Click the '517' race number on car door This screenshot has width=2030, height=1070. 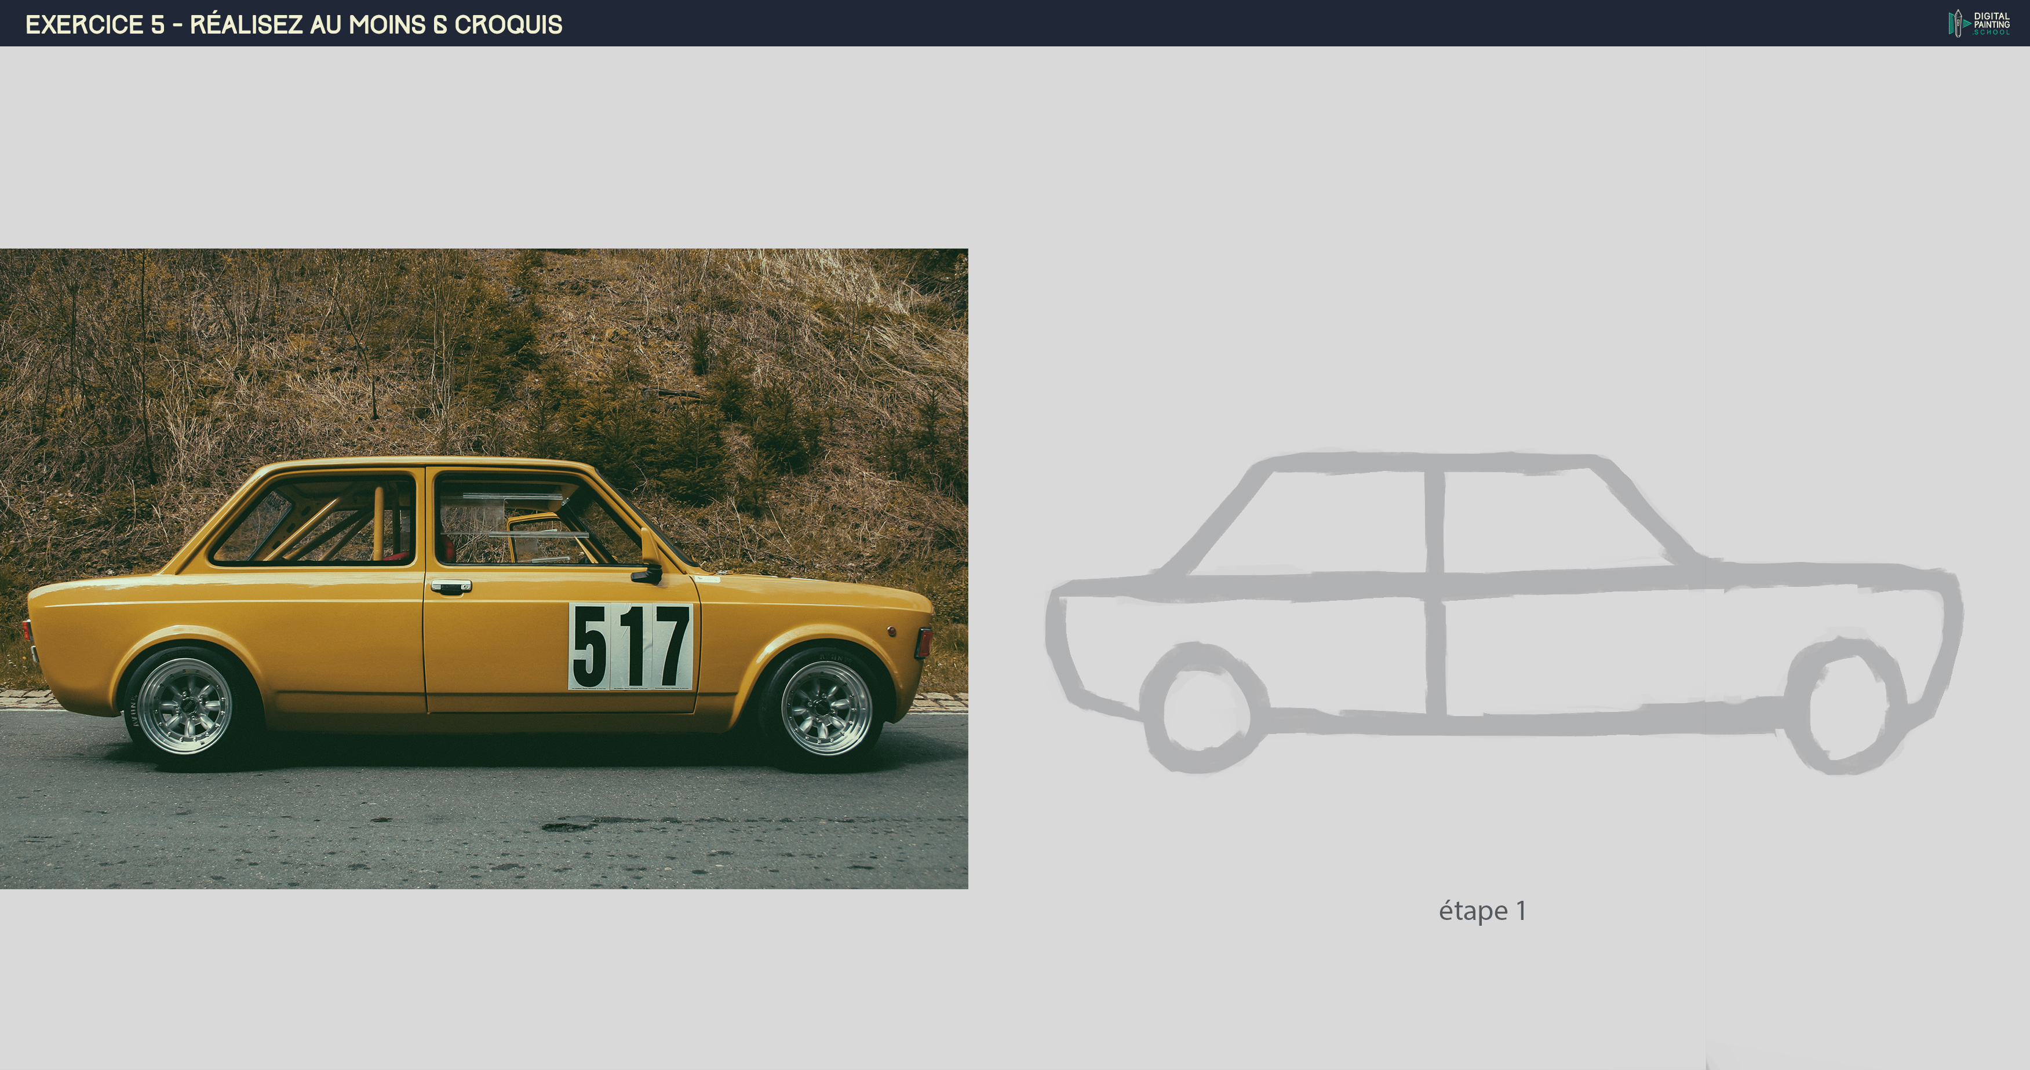(x=630, y=647)
